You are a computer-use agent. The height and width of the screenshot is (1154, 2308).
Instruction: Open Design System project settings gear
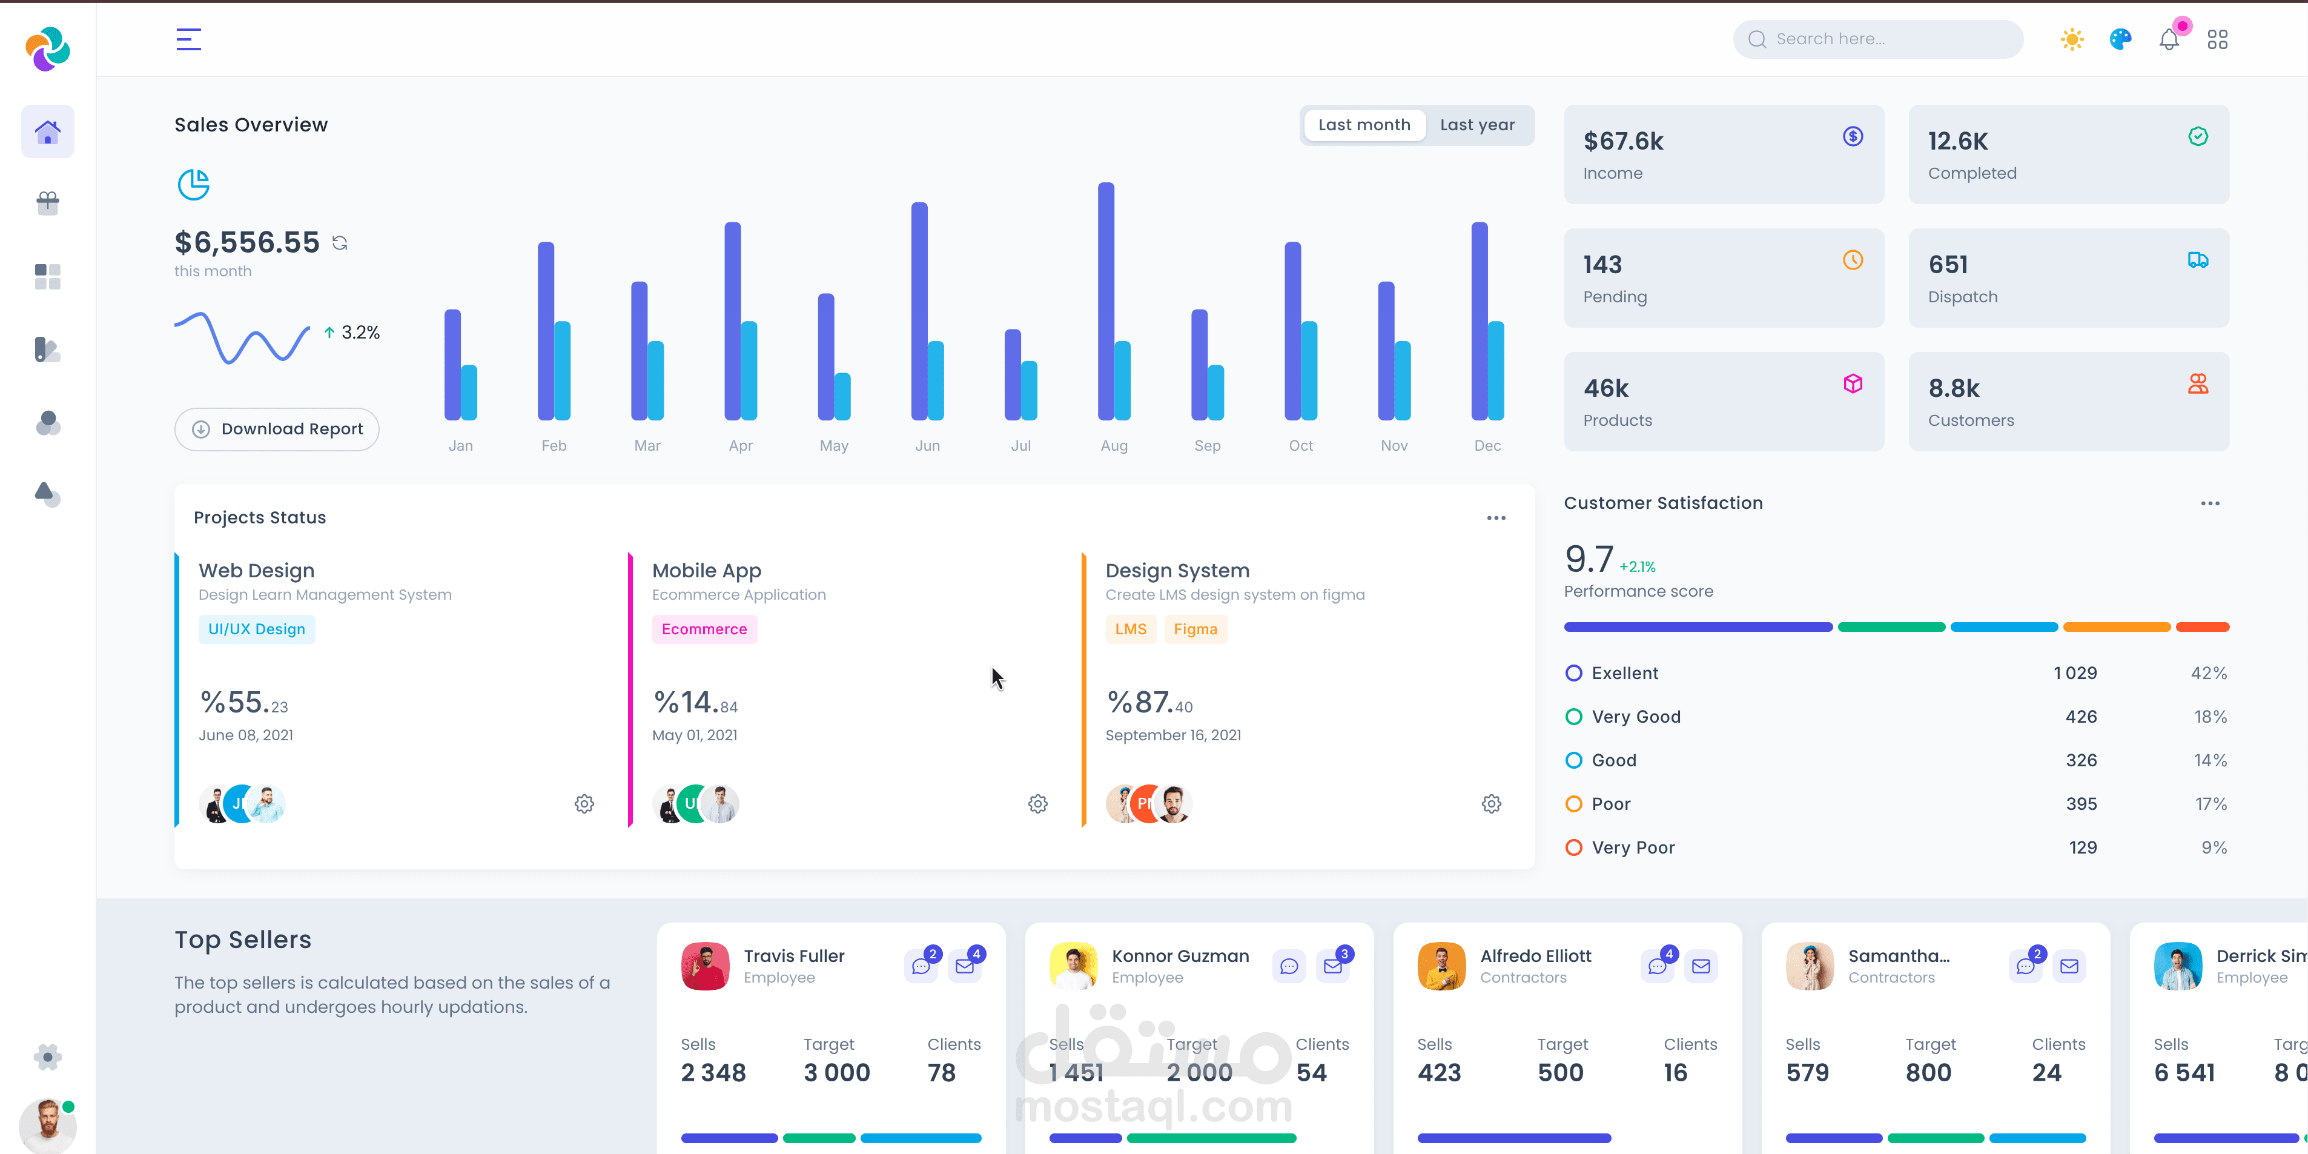tap(1492, 804)
